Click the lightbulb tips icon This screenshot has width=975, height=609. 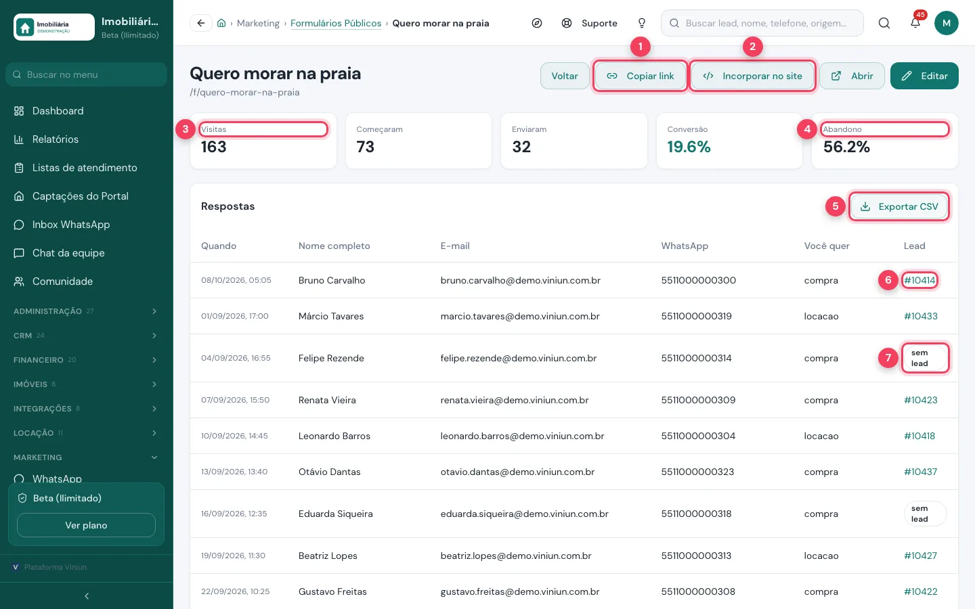642,23
